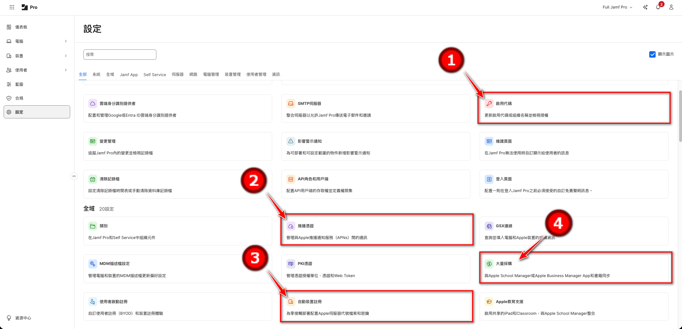Click the 自動裝置註冊 device icon

[x=291, y=302]
